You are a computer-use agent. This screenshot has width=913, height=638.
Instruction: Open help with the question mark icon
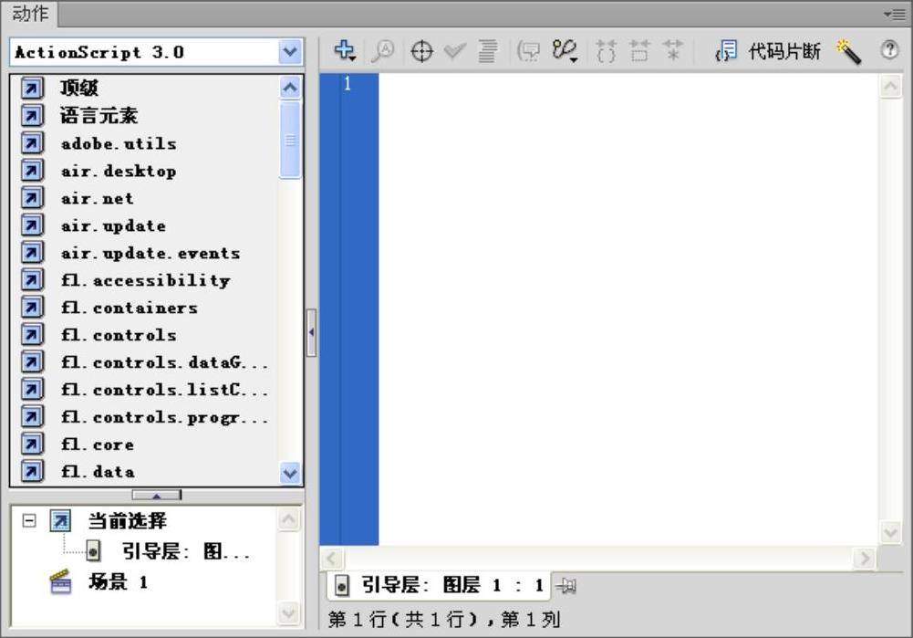pos(889,50)
